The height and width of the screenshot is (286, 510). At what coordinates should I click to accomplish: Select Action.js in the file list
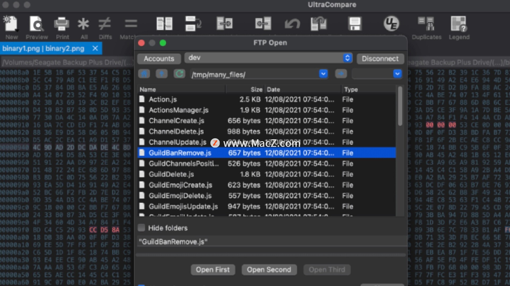267,99
